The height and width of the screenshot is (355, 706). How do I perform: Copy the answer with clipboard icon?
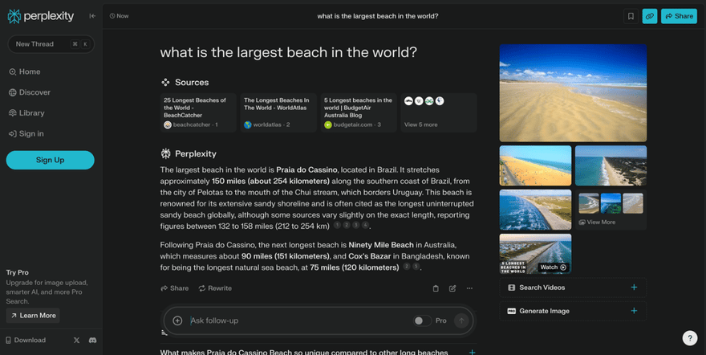tap(436, 288)
